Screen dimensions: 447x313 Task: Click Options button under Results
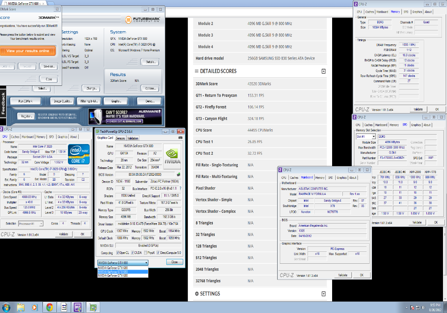[x=150, y=89]
